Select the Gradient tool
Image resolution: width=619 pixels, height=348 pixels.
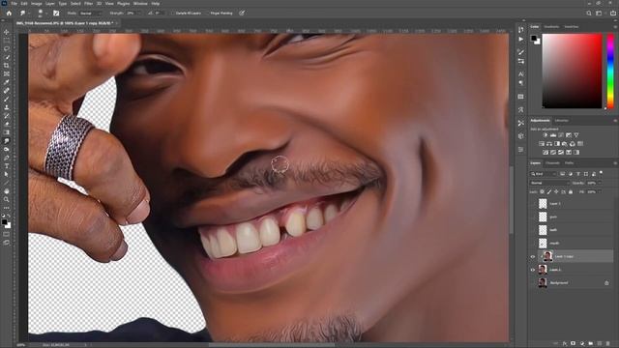pyautogui.click(x=7, y=132)
